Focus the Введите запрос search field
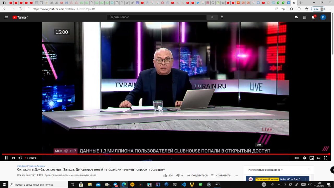 tap(157, 17)
